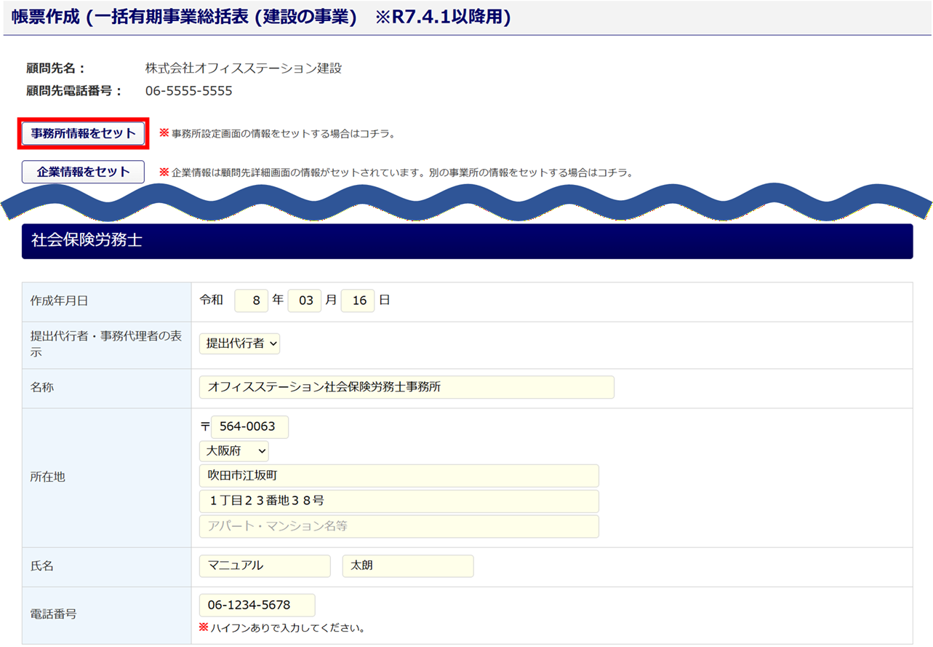Focus the 1丁目23番地38号 address field
Screen dimensions: 933x647
399,501
